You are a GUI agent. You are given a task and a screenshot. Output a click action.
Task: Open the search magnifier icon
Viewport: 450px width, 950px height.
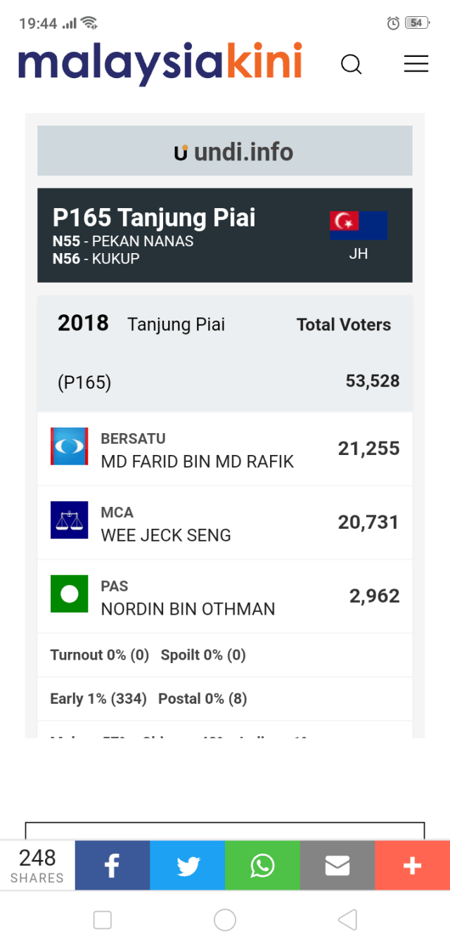click(351, 65)
